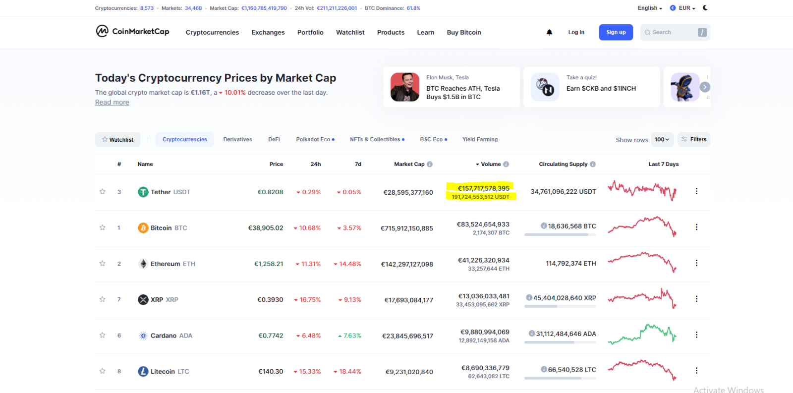793x393 pixels.
Task: Star Litecoin to watchlist
Action: pyautogui.click(x=103, y=371)
